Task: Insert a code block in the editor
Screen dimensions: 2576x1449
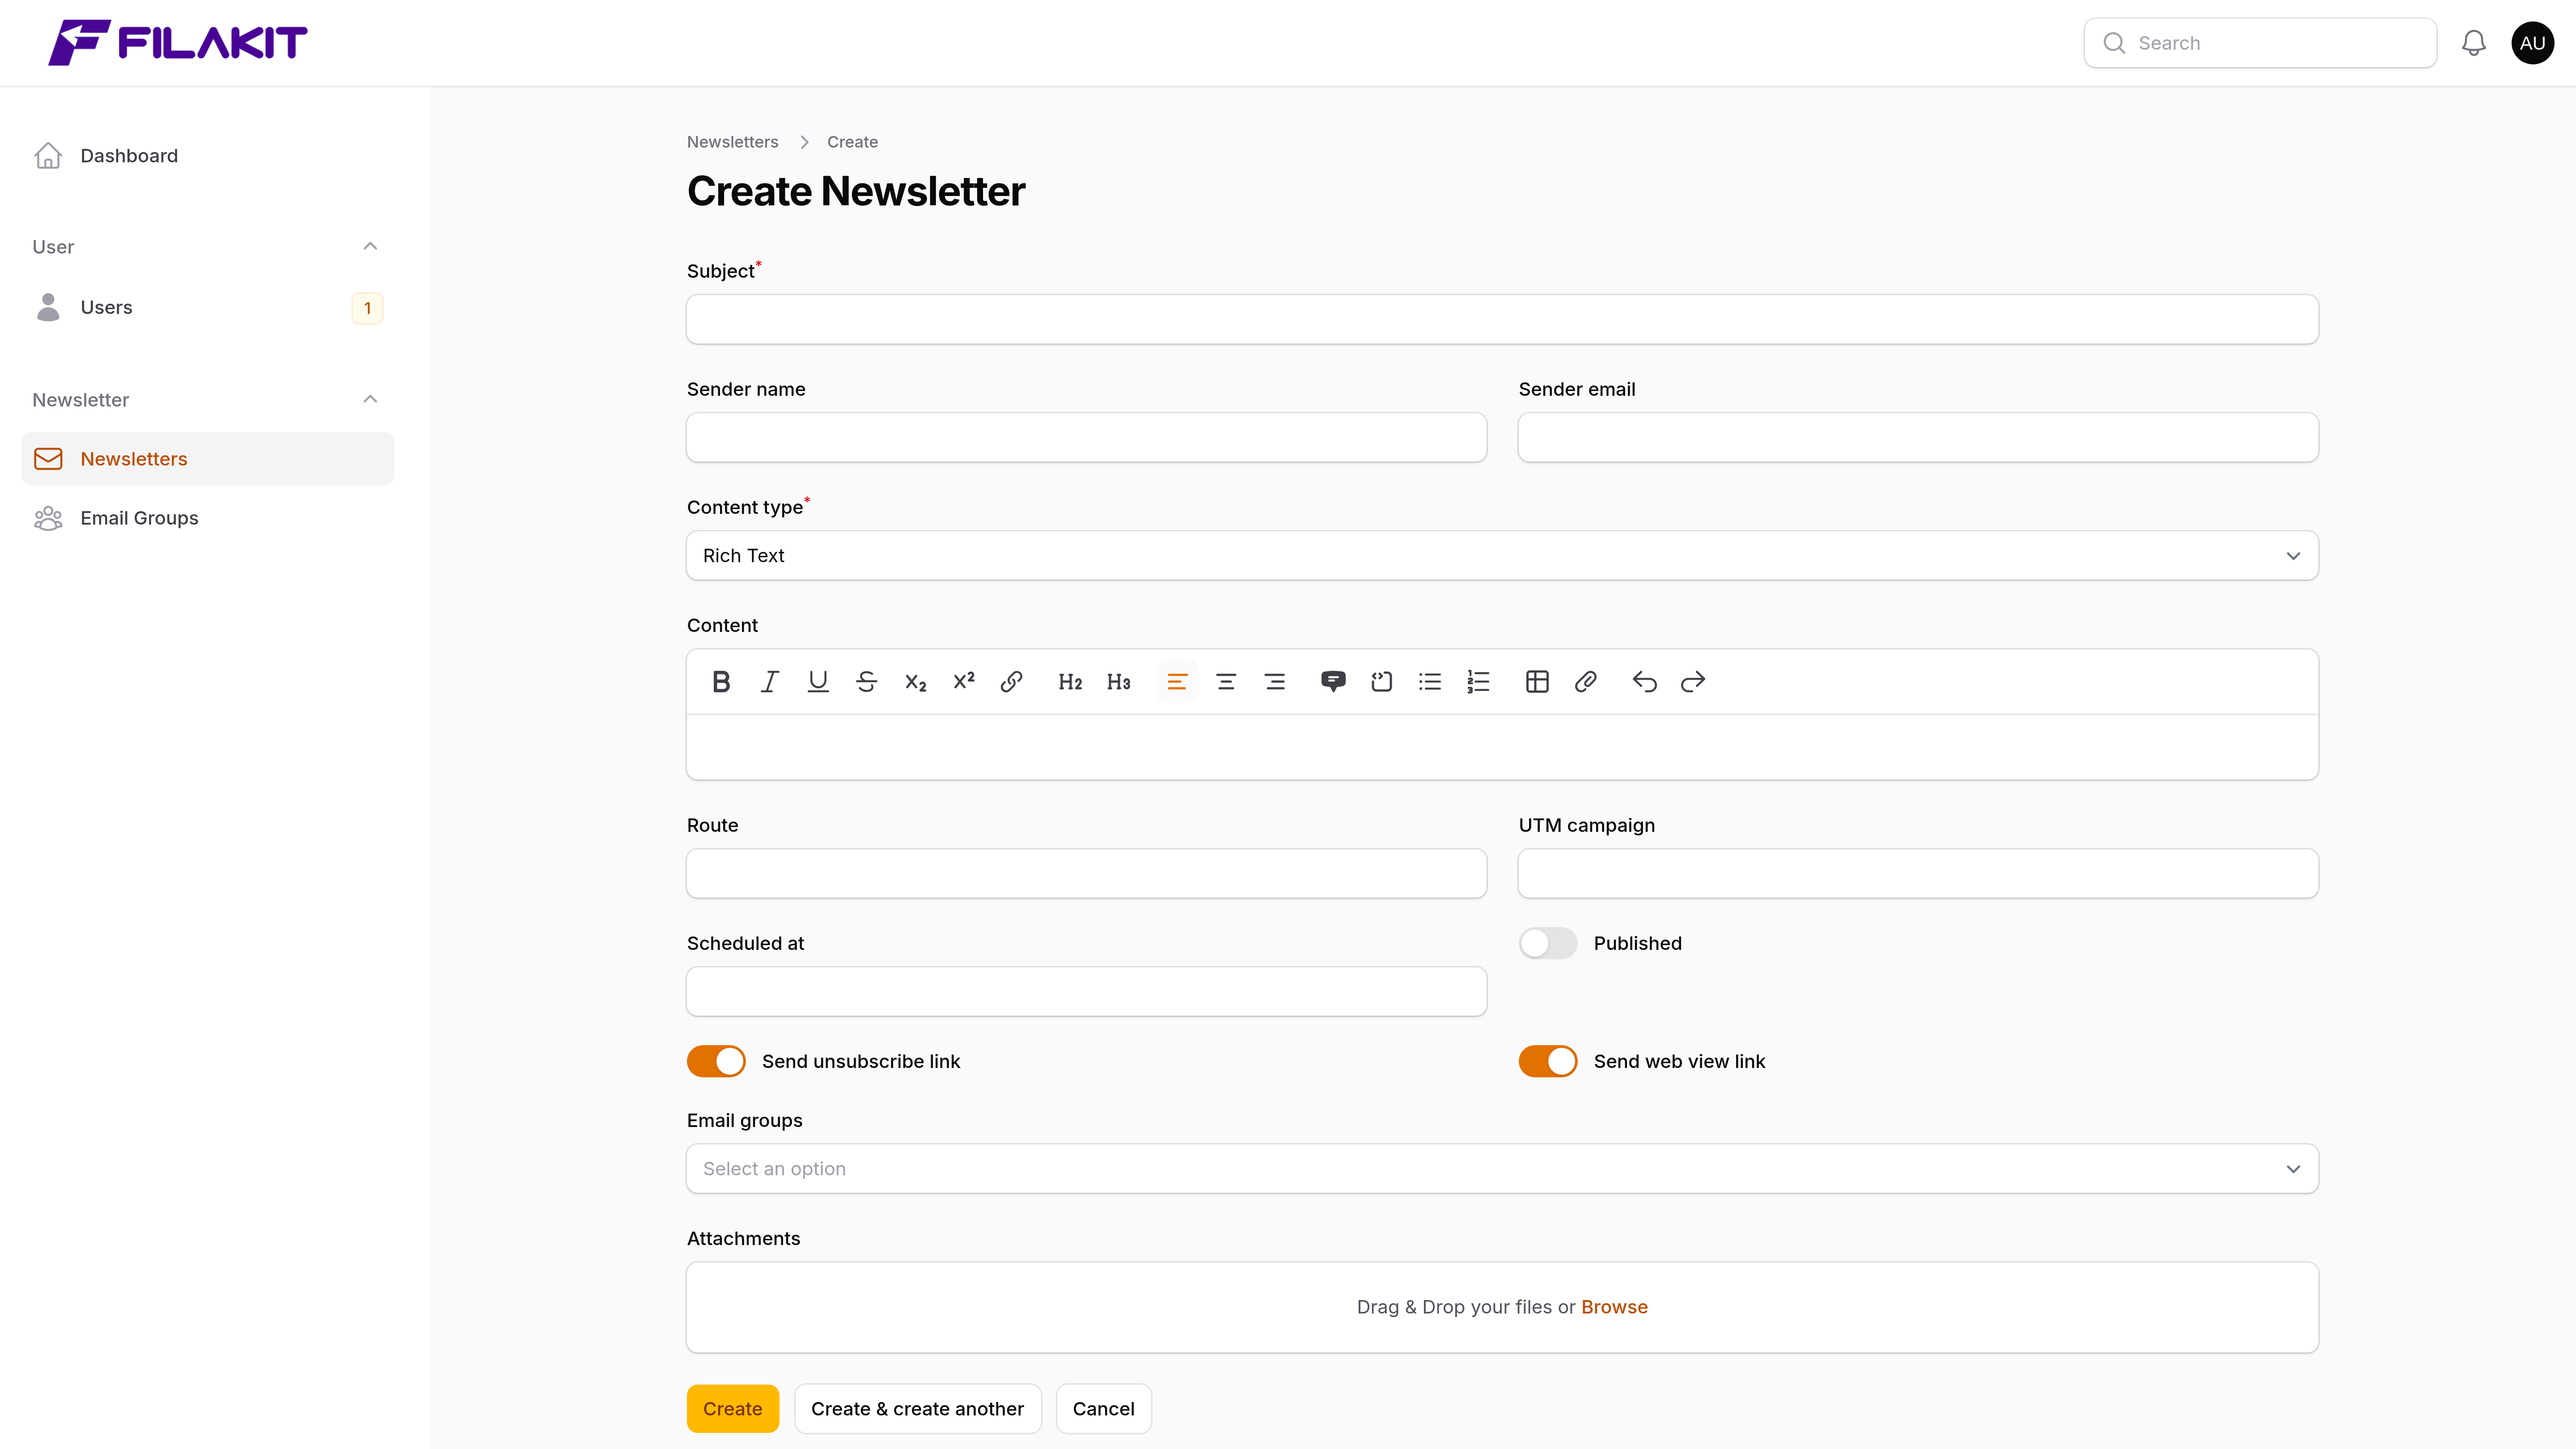Action: [x=1381, y=682]
